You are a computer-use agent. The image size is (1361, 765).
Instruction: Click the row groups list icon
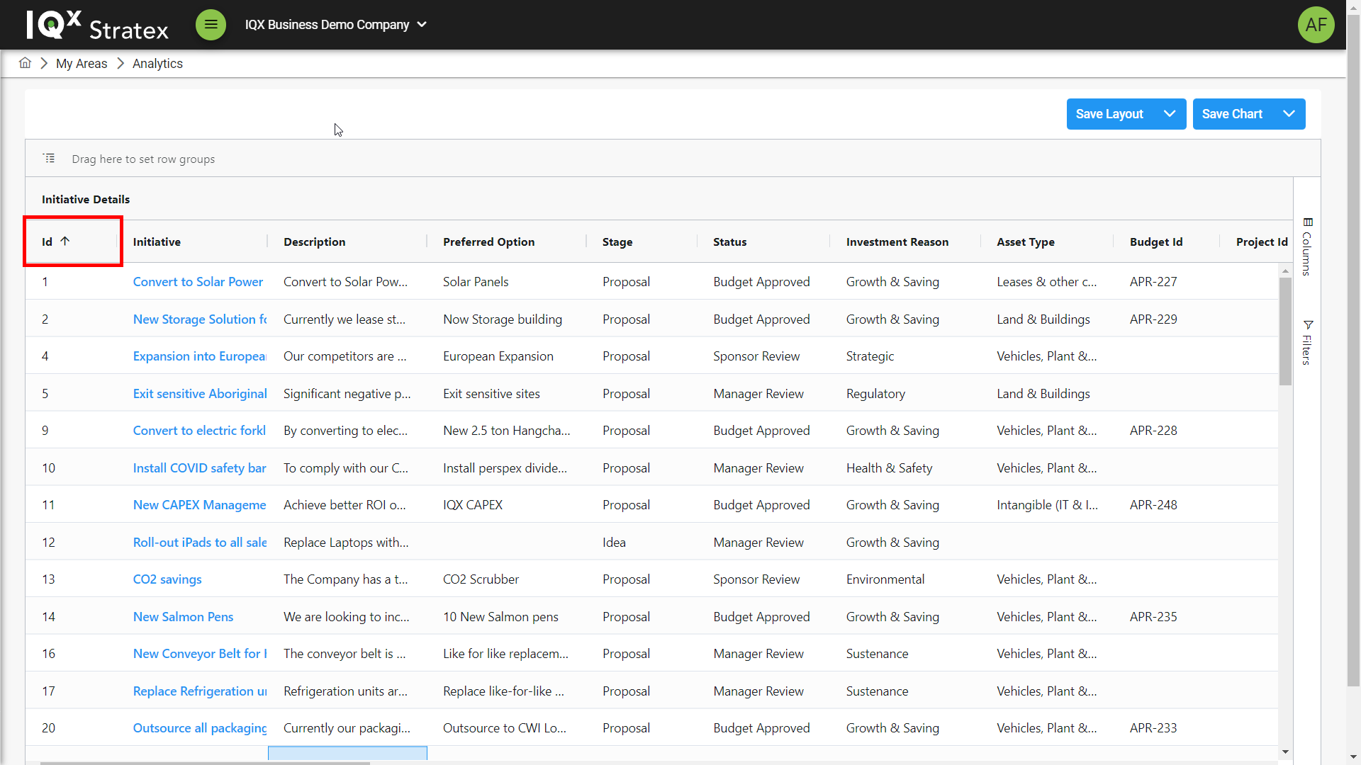[x=49, y=159]
